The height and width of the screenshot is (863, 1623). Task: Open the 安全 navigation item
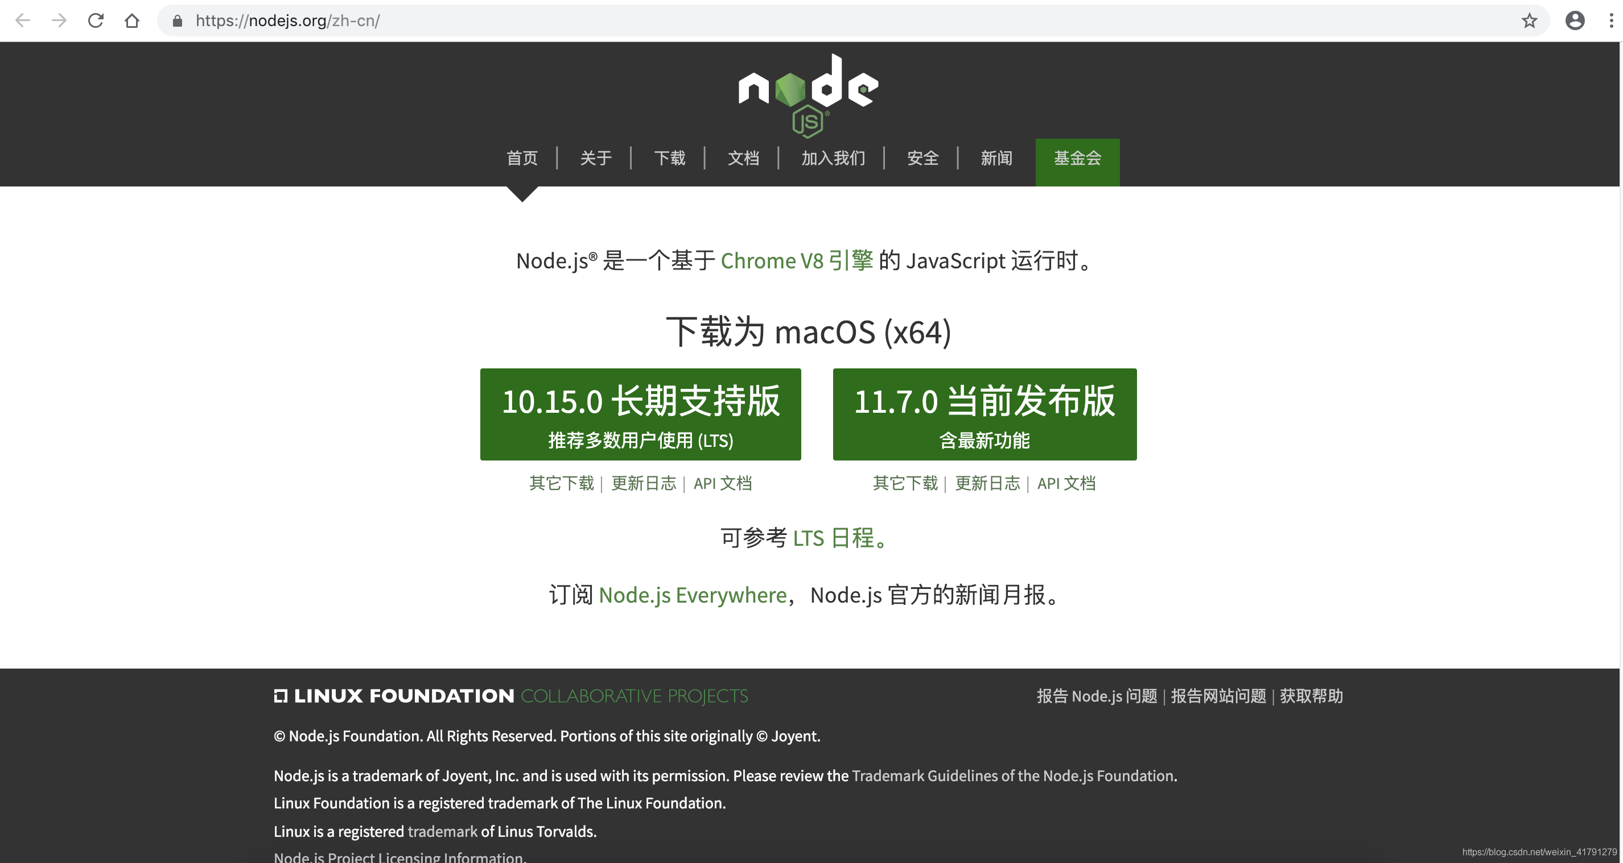[x=922, y=158]
